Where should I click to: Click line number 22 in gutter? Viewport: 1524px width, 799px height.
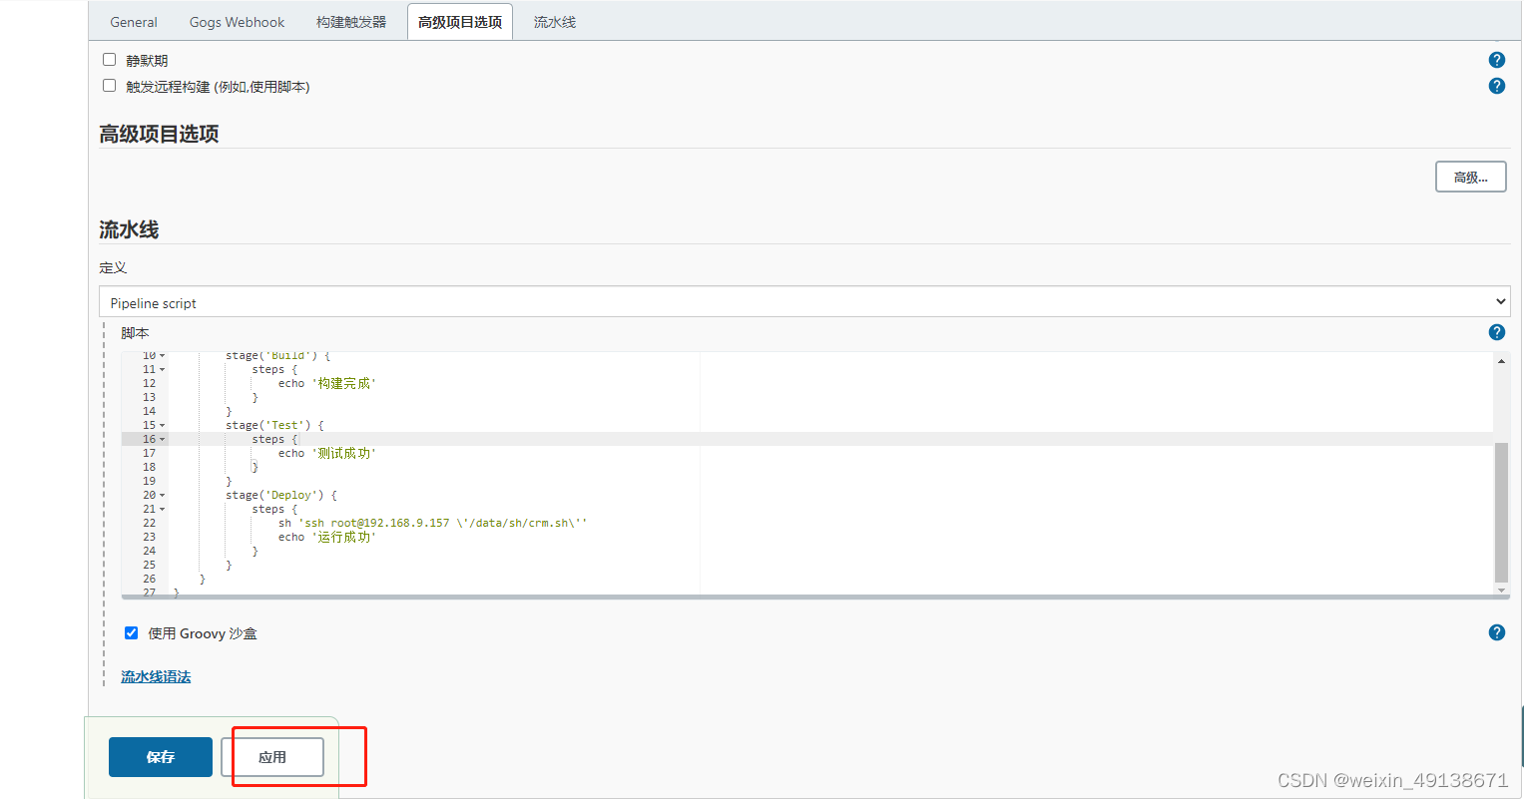coord(150,524)
